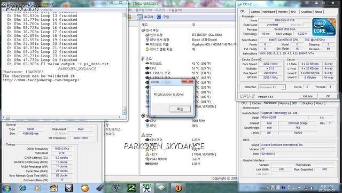Image resolution: width=342 pixels, height=193 pixels.
Task: Click the volume speaker tray icon
Action: point(312,188)
